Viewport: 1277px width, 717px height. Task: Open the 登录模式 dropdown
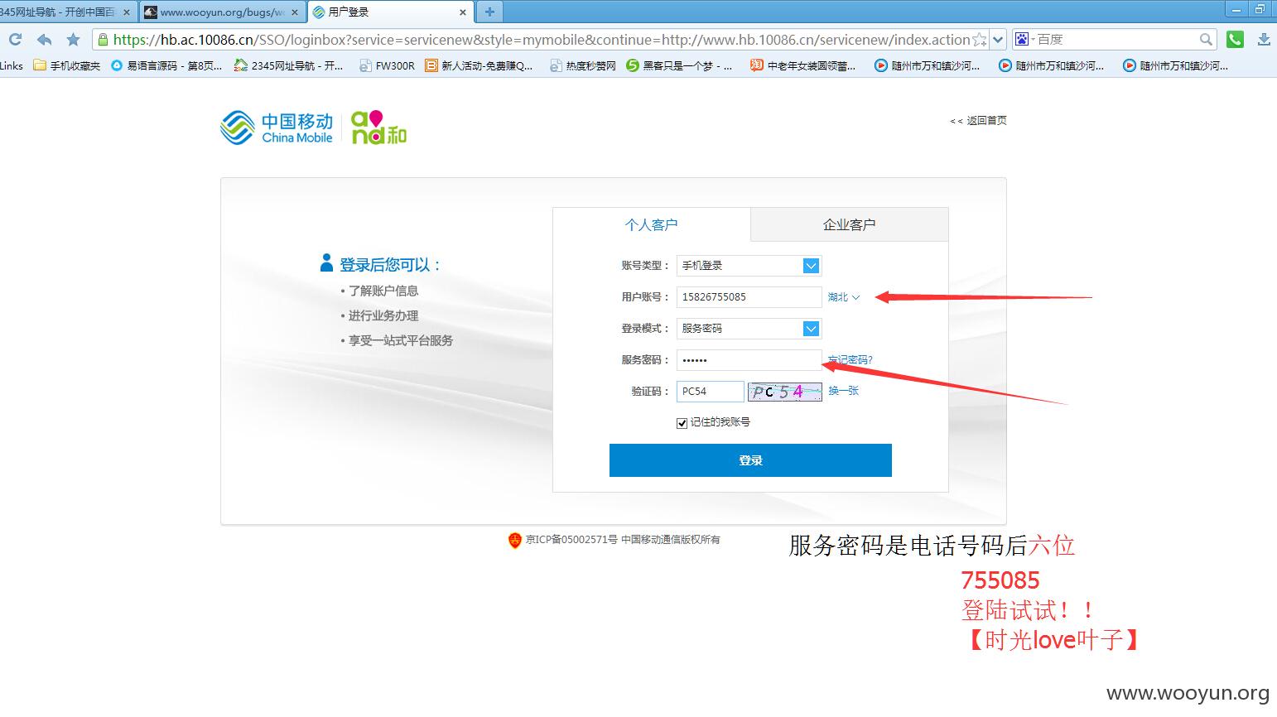(x=749, y=329)
